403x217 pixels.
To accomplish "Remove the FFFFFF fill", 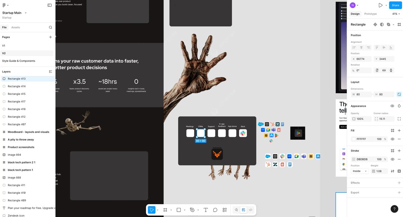I will coord(399,139).
